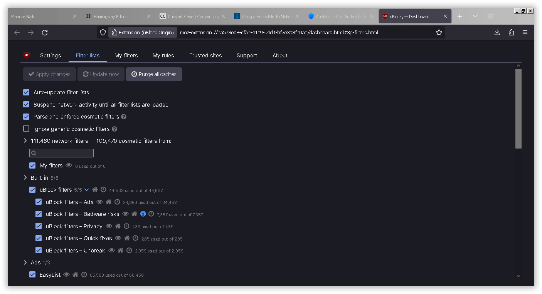The width and height of the screenshot is (542, 294).
Task: Enable Ignore generic cosmetic filters checkbox
Action: click(26, 129)
